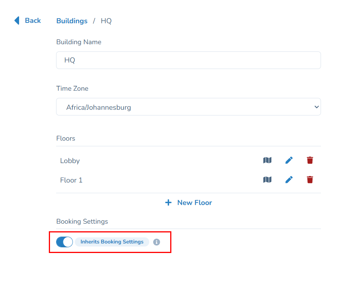Screen dimensions: 345x285
Task: Navigate to Buildings via breadcrumb
Action: click(x=72, y=21)
